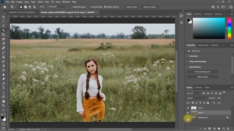Viewport: 234px width, 131px height.
Task: Select the Pen tool
Action: pyautogui.click(x=3, y=83)
